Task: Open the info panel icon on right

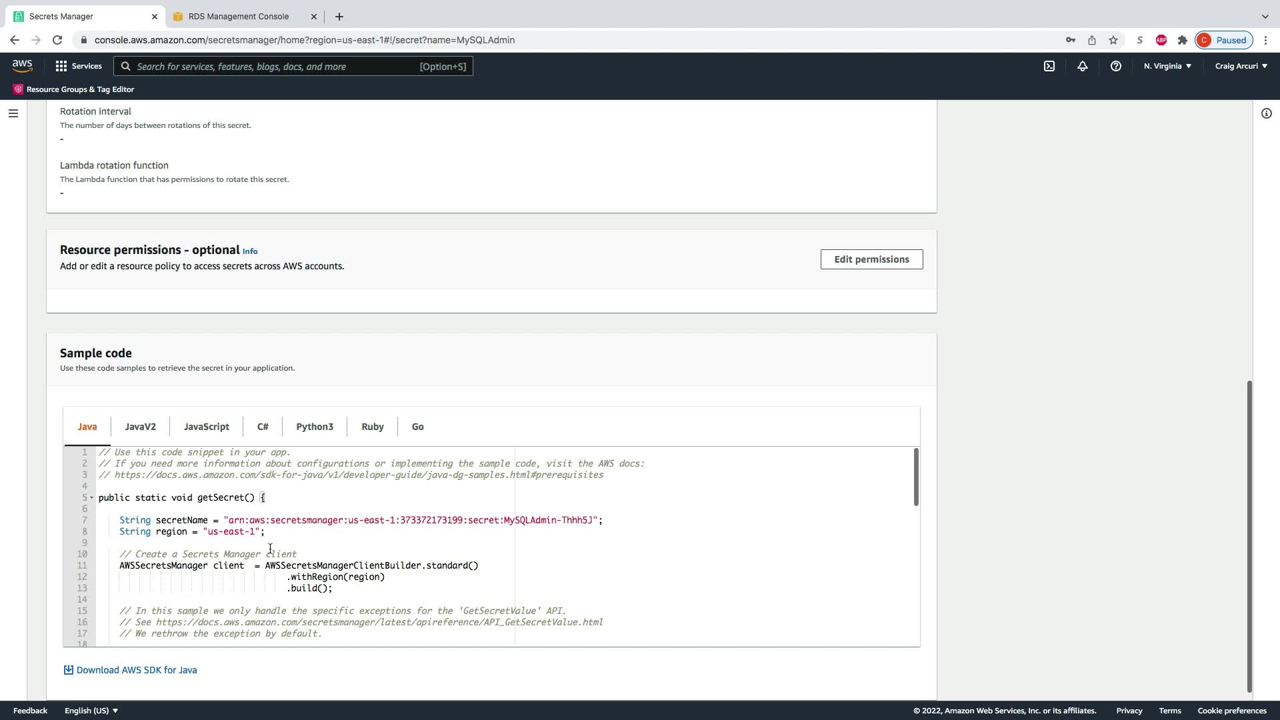Action: pyautogui.click(x=1266, y=113)
